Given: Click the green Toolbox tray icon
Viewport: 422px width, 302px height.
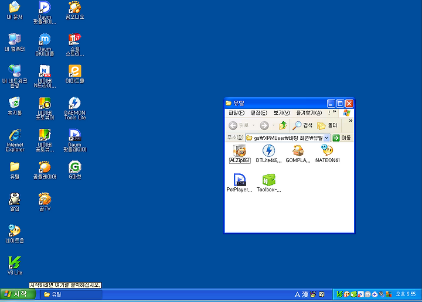Looking at the screenshot, I should (353, 294).
